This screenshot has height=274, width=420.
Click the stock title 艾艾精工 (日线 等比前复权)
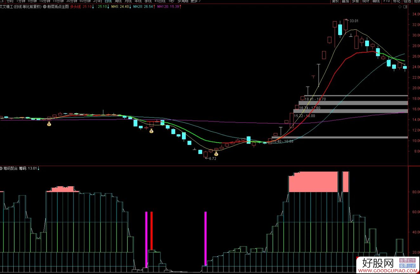tap(21, 6)
